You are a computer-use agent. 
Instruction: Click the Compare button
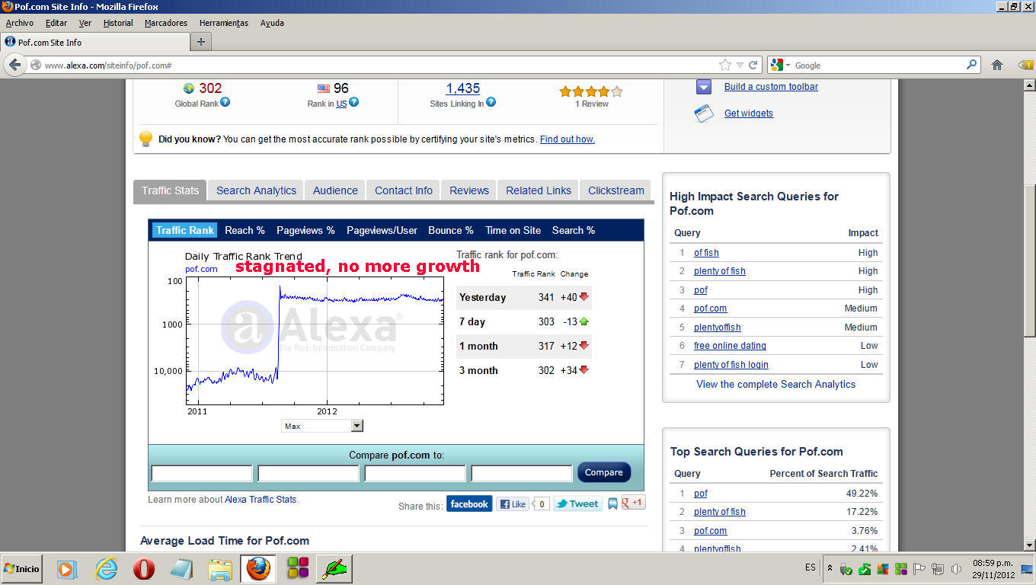(x=604, y=472)
